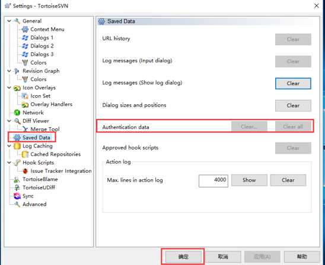Image resolution: width=325 pixels, height=265 pixels.
Task: Click the Icon Set icon
Action: coord(25,96)
